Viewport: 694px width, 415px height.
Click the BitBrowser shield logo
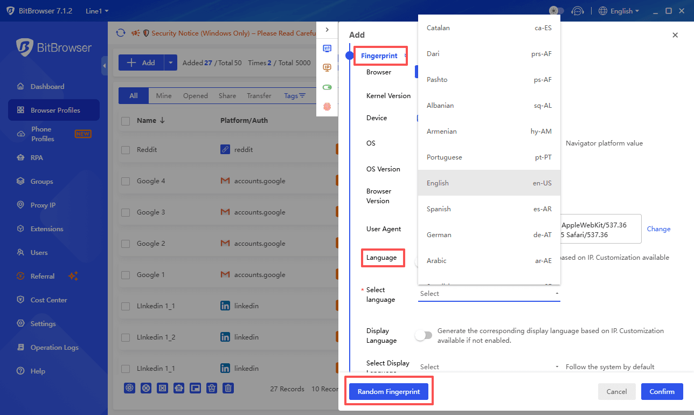click(25, 47)
